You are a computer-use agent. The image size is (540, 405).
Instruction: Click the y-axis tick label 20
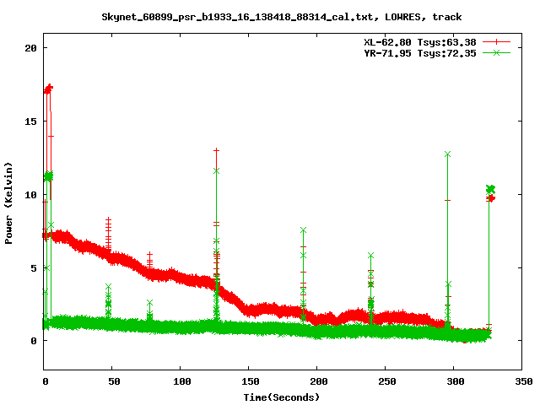30,48
